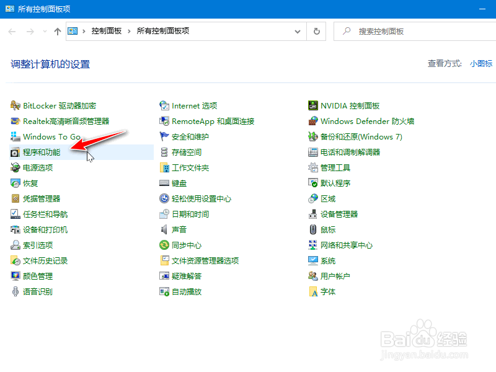Expand the recent locations arrow
Image resolution: width=496 pixels, height=372 pixels.
[x=45, y=32]
